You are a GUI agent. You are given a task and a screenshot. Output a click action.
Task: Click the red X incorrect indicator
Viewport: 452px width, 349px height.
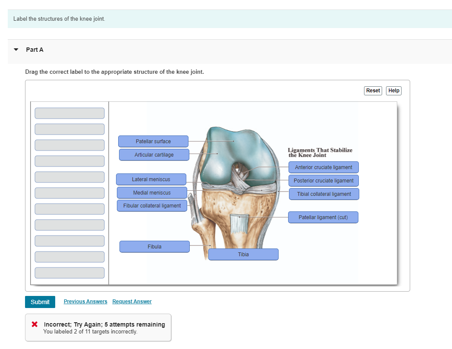(x=34, y=324)
